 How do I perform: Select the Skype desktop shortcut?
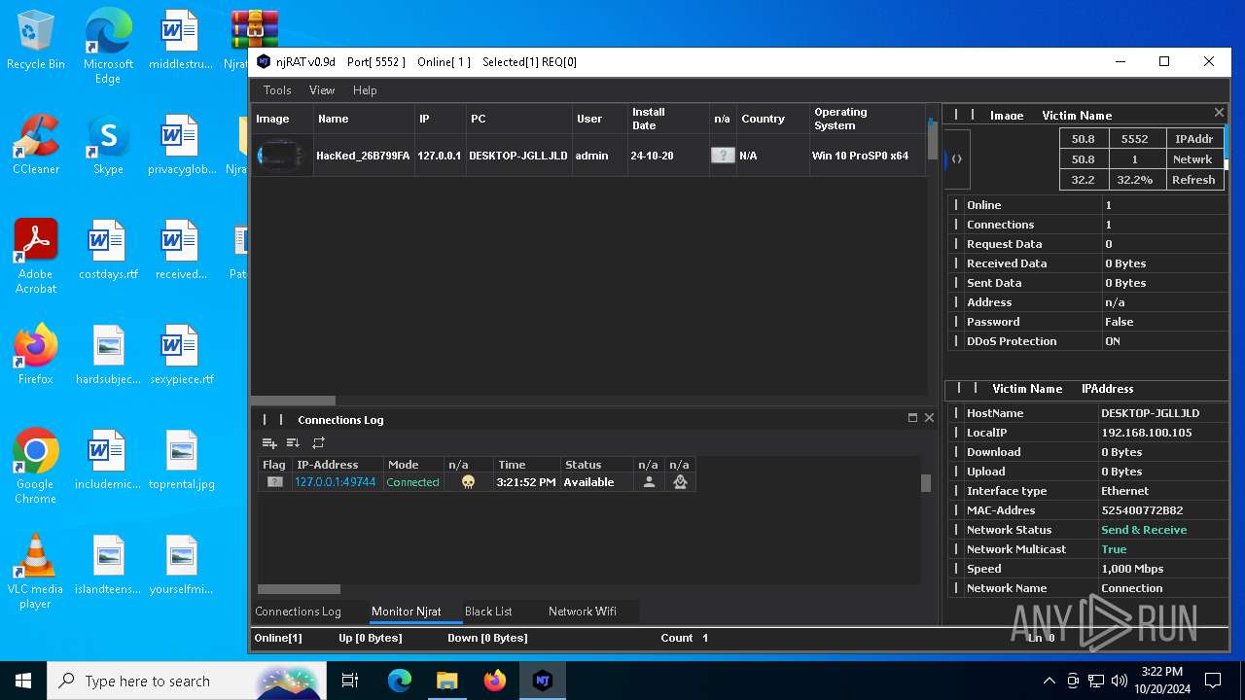click(108, 145)
